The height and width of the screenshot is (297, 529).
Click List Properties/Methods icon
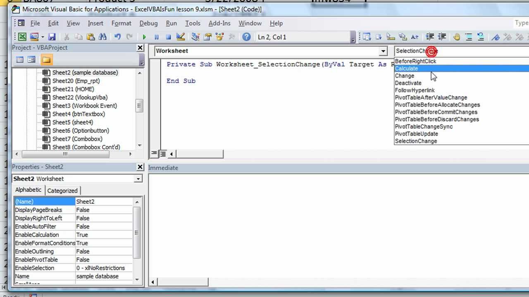point(367,37)
